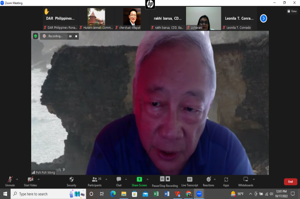The width and height of the screenshot is (300, 199).
Task: Show next participants with blue arrow
Action: tap(263, 18)
